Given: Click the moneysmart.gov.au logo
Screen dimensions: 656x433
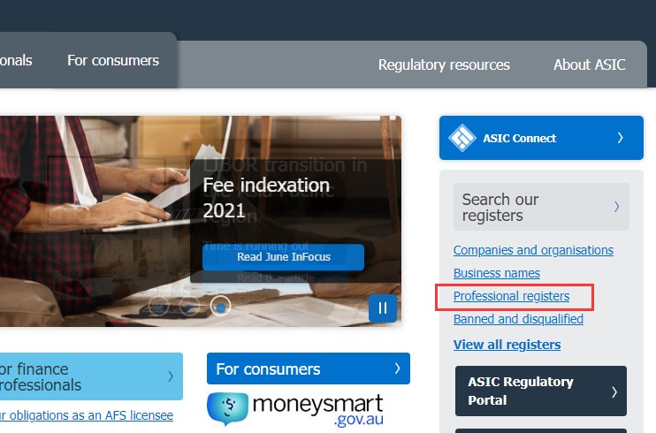Looking at the screenshot, I should pos(295,409).
